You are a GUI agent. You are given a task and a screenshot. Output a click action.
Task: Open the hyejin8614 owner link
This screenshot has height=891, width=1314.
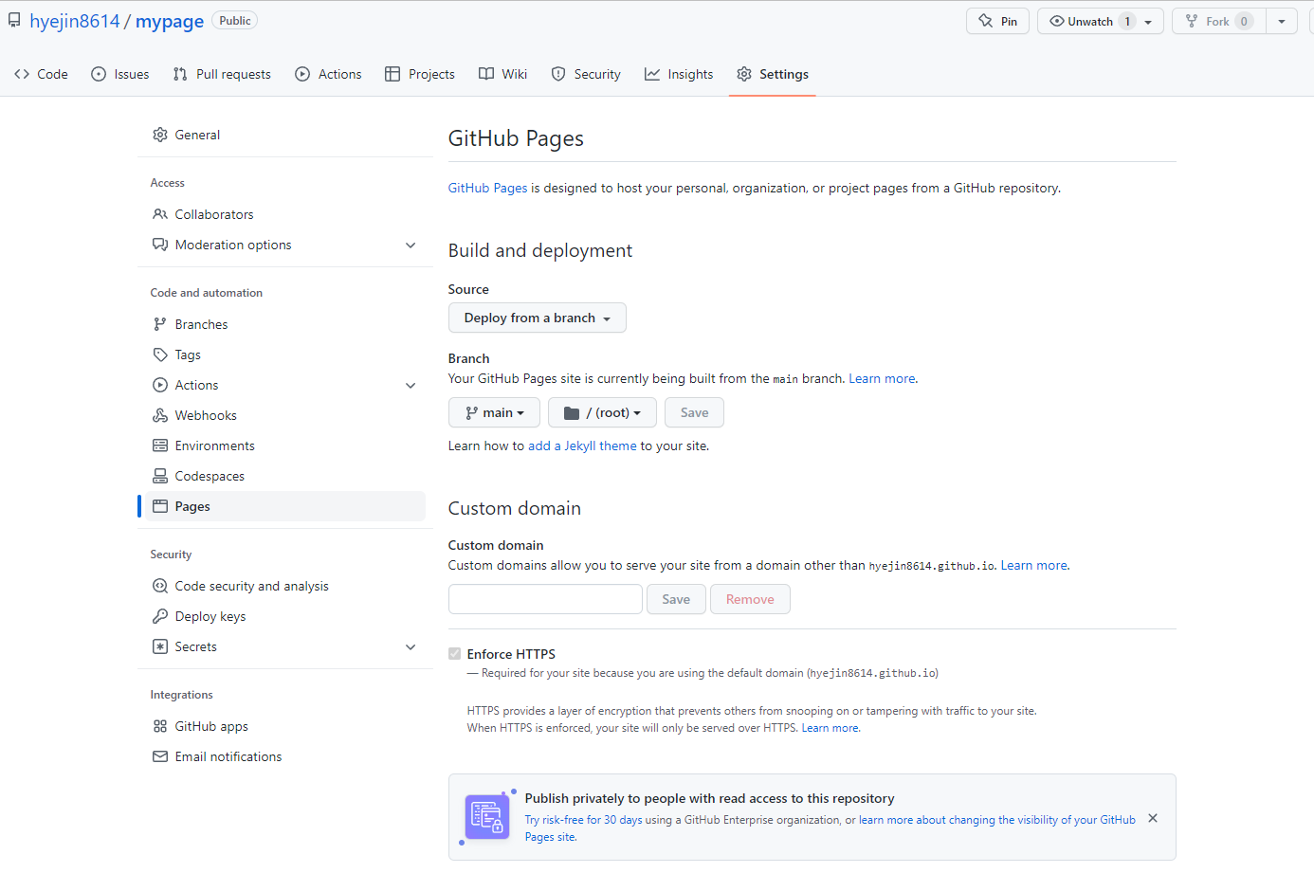pos(75,21)
